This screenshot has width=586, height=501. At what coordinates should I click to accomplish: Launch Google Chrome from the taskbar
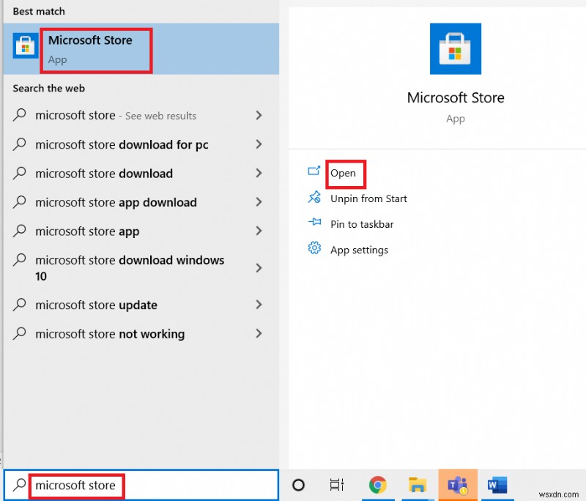click(378, 485)
